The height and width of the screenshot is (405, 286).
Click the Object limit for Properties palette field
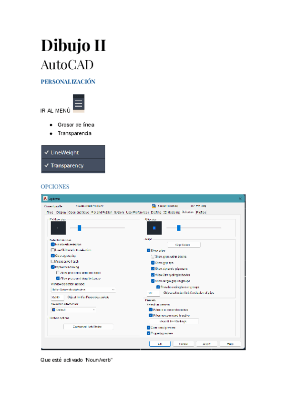tap(57, 297)
